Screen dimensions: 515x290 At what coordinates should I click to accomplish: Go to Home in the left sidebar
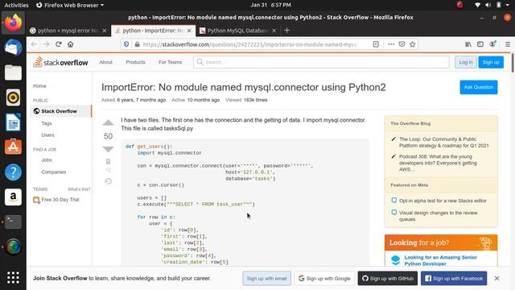tap(39, 86)
